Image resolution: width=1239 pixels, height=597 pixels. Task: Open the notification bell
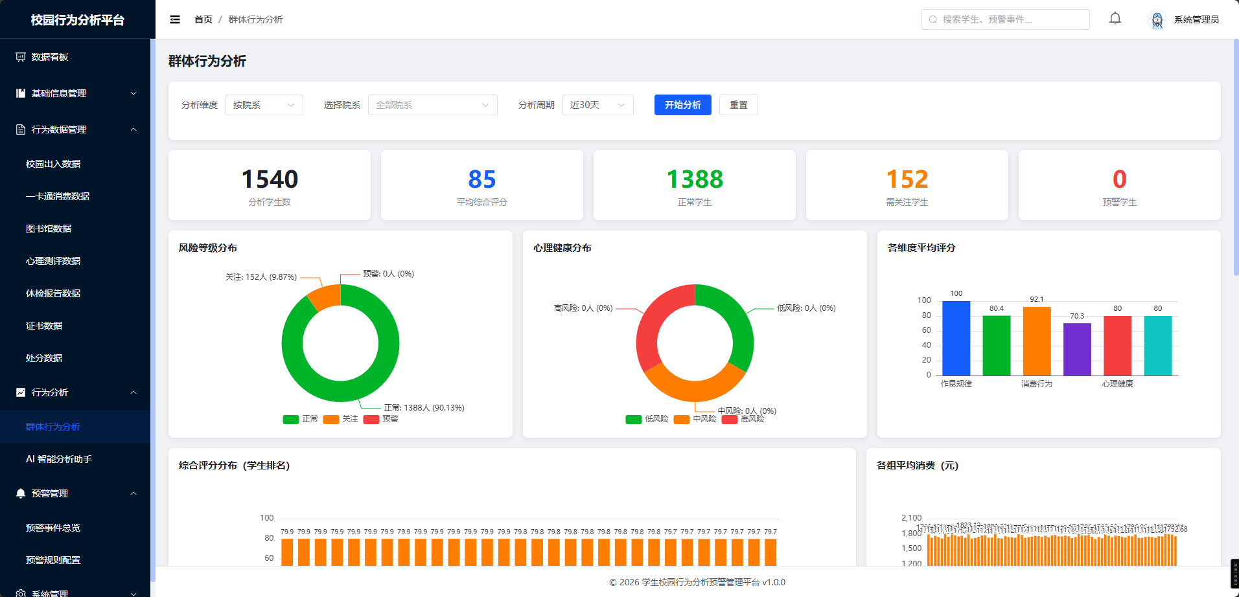click(x=1115, y=19)
